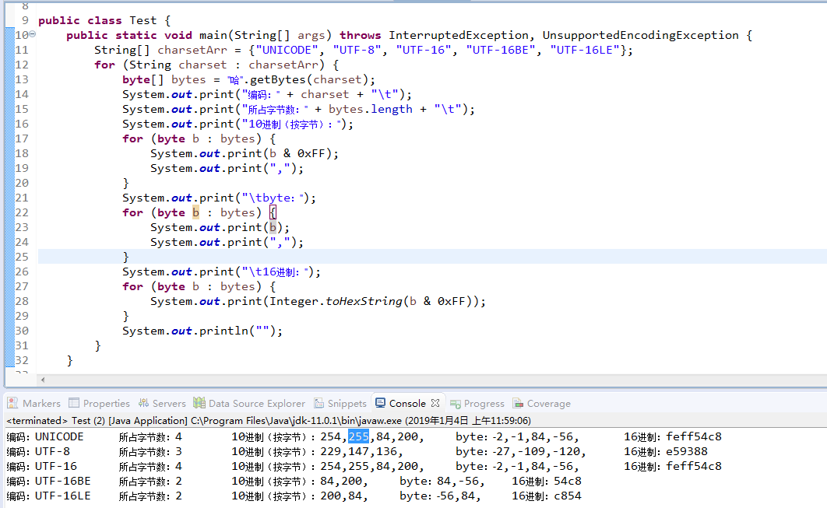
Task: Click "UnsupportedEncodingException" in method signature
Action: click(x=640, y=35)
